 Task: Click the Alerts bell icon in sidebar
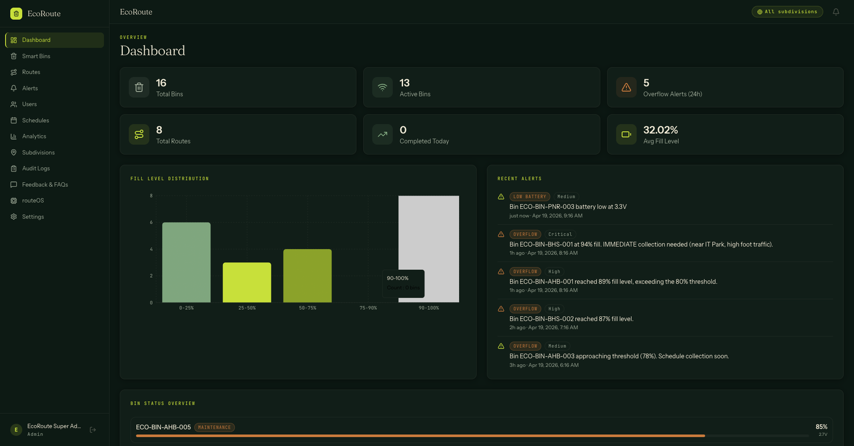(x=14, y=88)
